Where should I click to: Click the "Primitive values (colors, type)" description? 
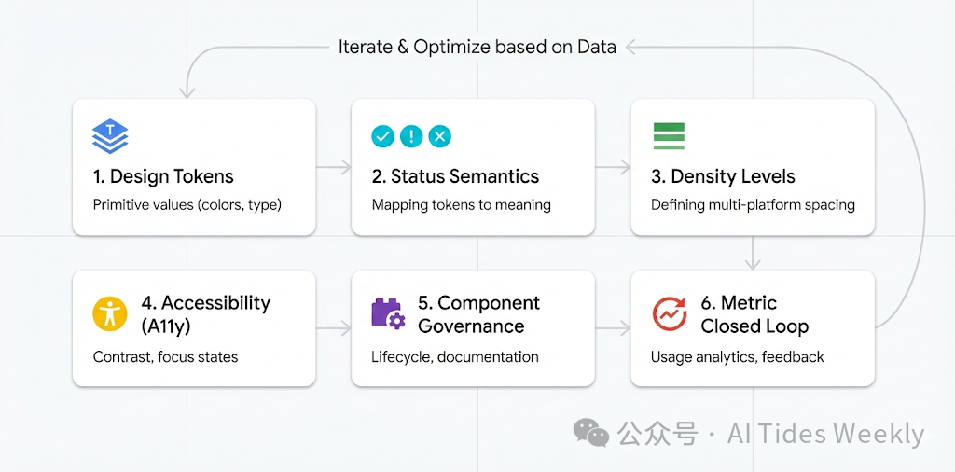coord(187,204)
